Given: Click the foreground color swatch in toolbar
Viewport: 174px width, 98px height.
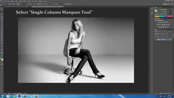Looking at the screenshot, I should pos(1,59).
